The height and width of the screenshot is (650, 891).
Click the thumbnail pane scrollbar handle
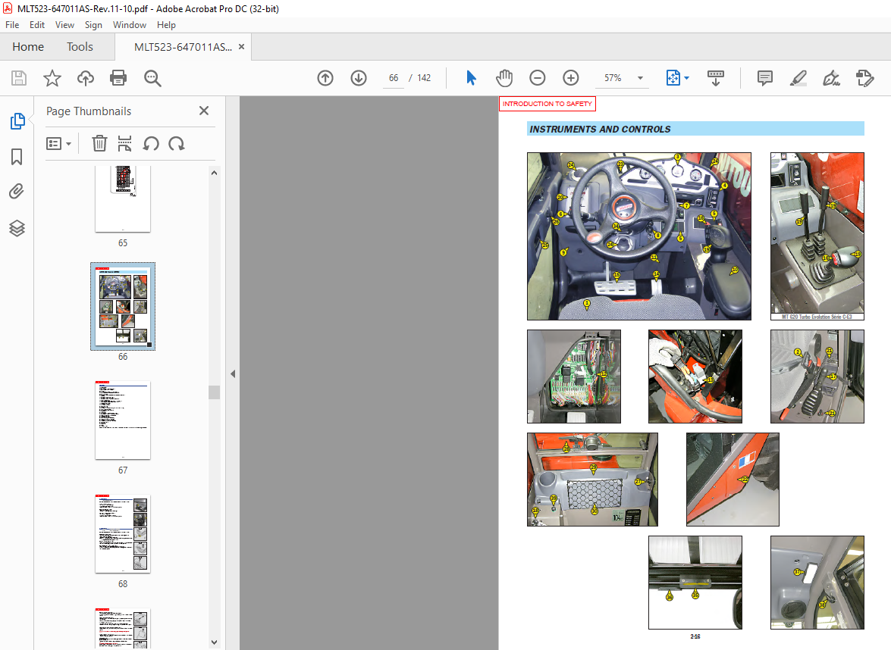click(x=215, y=392)
